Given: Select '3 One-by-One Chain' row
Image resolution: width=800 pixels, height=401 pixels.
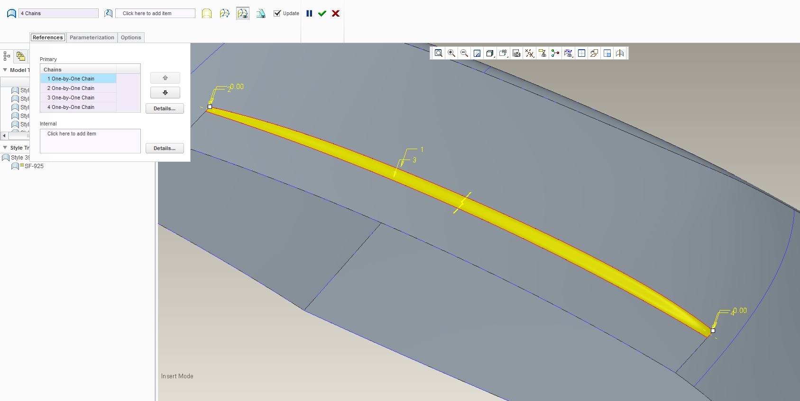Looking at the screenshot, I should click(78, 98).
